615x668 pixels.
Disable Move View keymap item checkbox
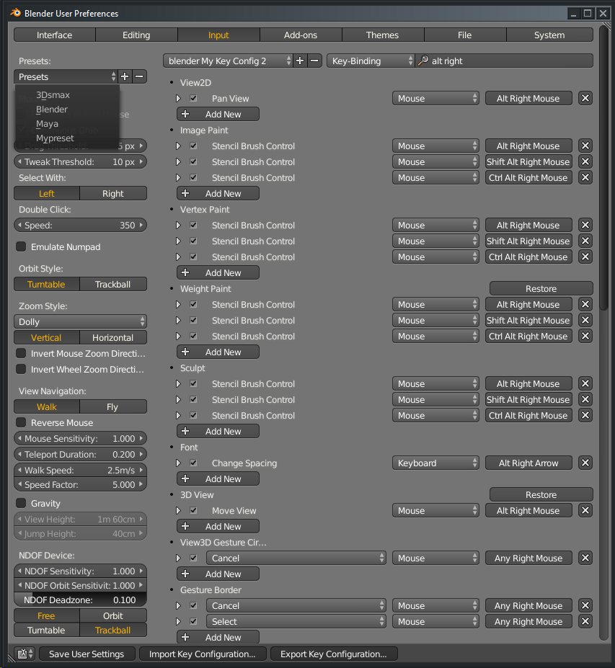coord(193,510)
